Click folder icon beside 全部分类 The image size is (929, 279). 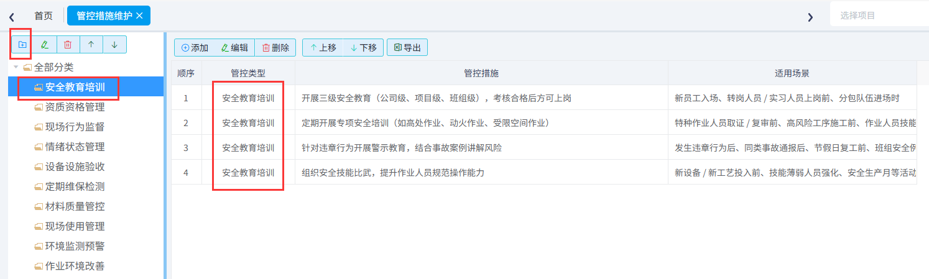click(27, 67)
